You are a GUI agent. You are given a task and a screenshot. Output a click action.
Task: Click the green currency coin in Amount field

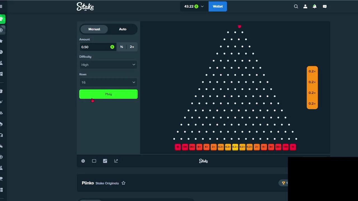[112, 47]
